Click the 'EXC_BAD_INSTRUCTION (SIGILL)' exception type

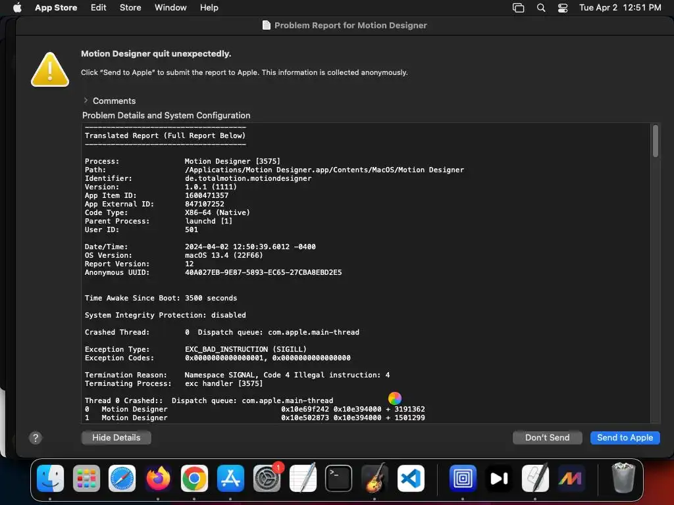tap(246, 349)
